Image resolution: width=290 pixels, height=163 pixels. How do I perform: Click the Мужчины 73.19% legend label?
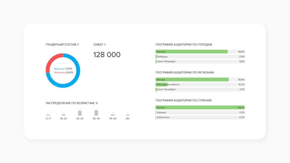(x=63, y=69)
